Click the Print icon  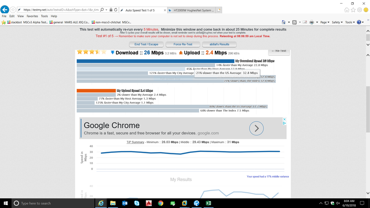(x=312, y=23)
